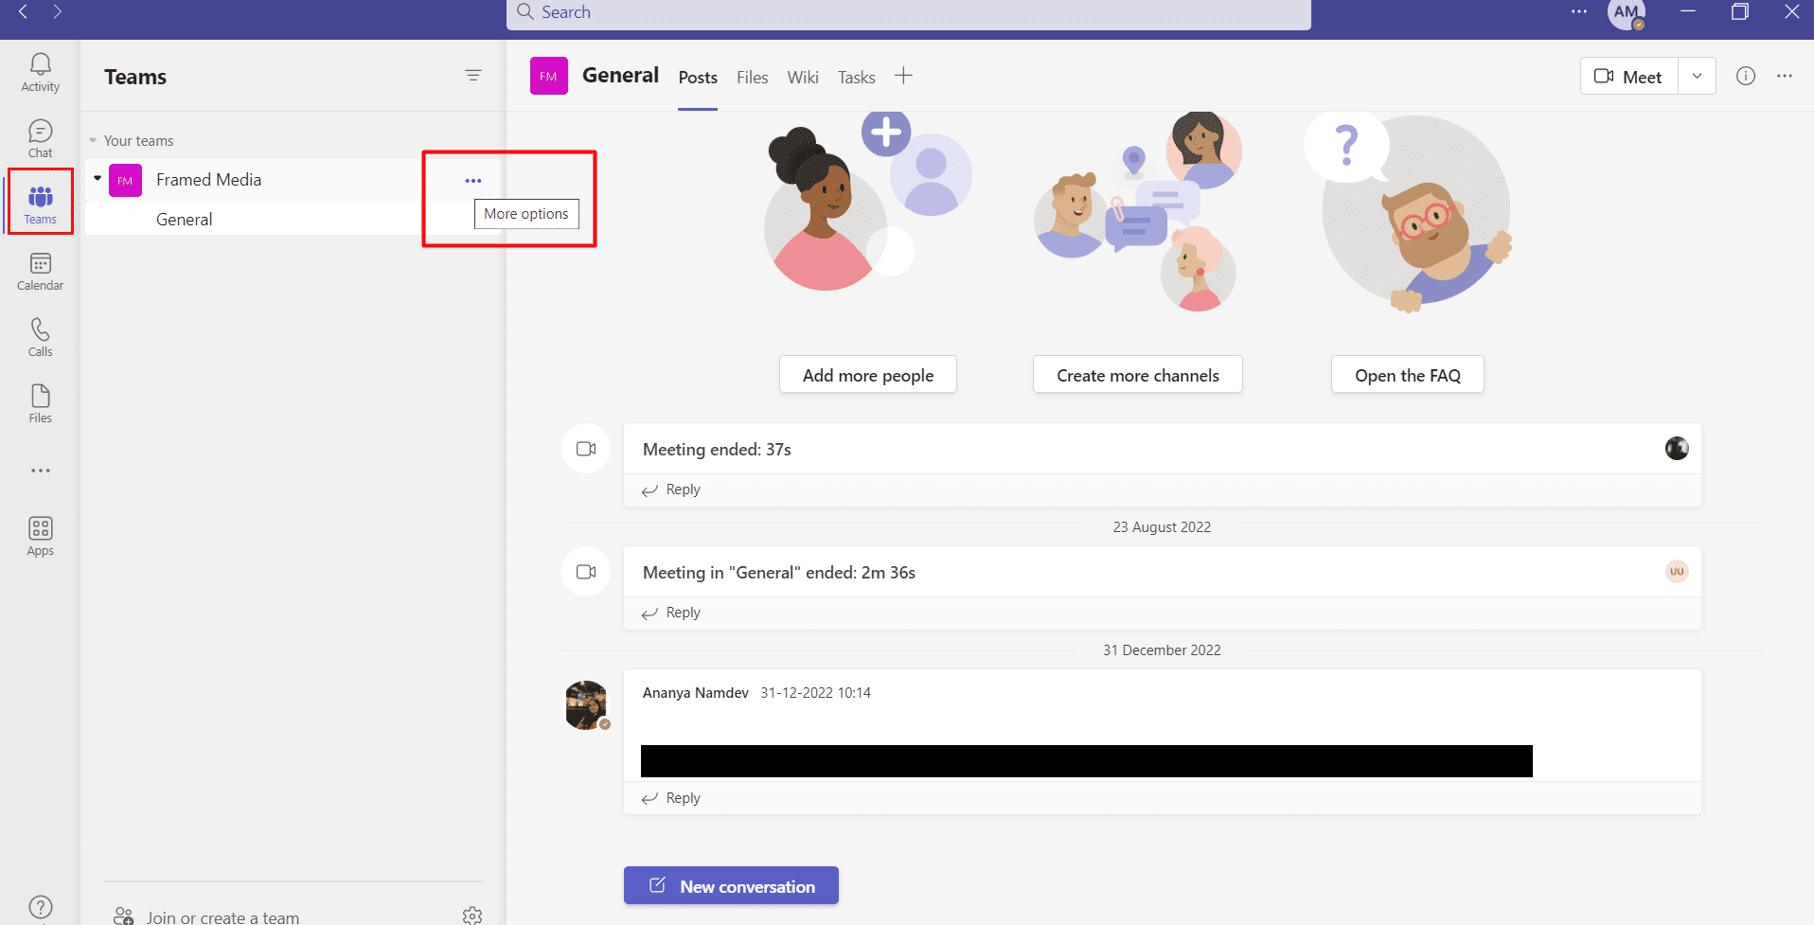
Task: Open the Apps store
Action: 40,536
